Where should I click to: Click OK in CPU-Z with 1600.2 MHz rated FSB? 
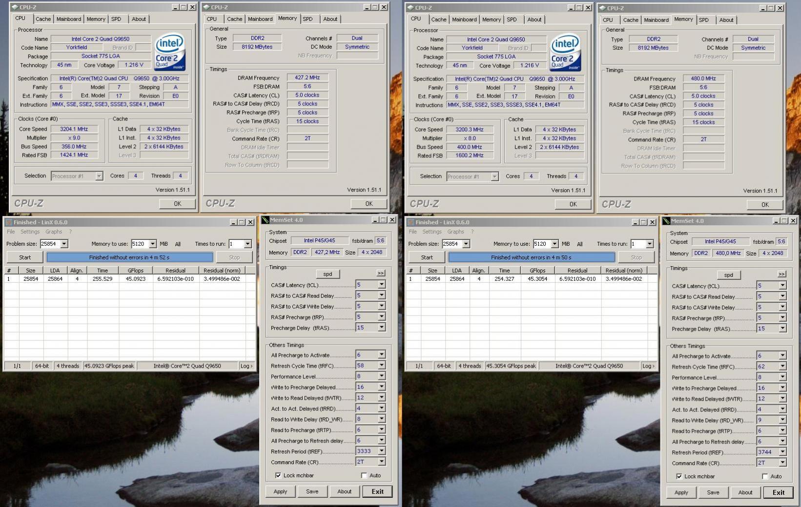pos(573,204)
